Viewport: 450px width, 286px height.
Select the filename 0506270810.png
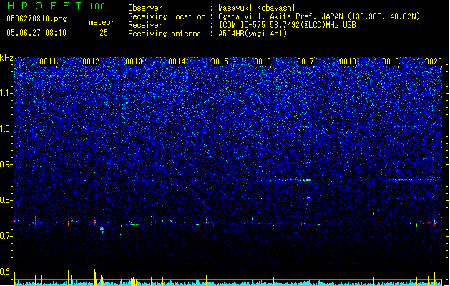click(36, 19)
